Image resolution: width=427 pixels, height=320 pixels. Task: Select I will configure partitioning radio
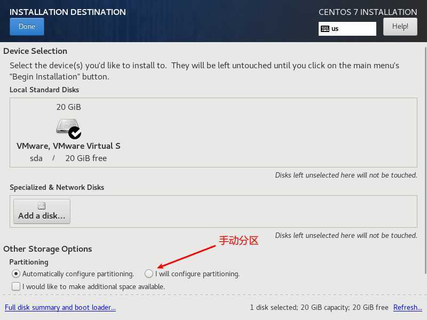149,274
